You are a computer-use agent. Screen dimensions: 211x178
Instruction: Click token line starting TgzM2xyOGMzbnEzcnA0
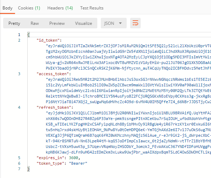coord(128,51)
